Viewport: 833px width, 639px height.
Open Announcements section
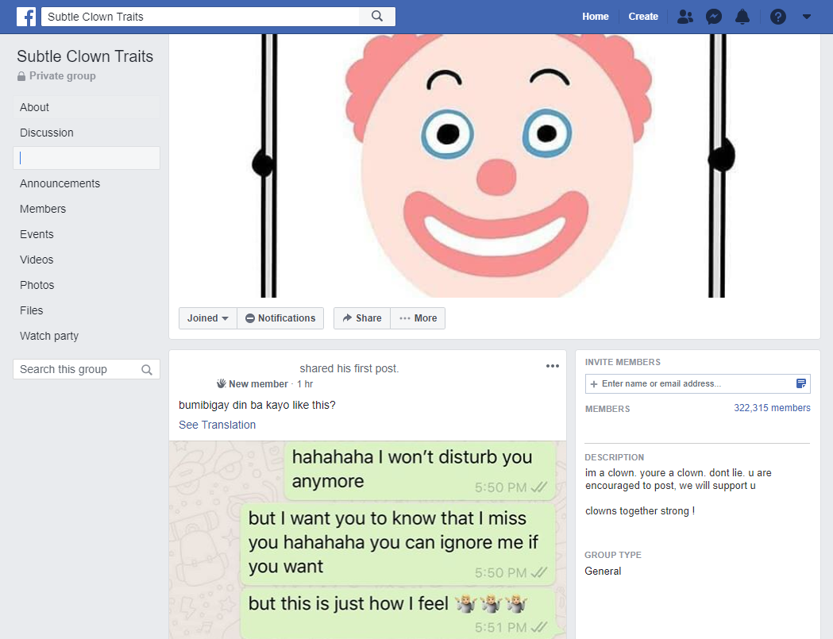pos(86,184)
